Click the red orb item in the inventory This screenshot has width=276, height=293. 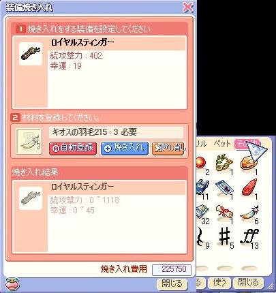tap(200, 162)
